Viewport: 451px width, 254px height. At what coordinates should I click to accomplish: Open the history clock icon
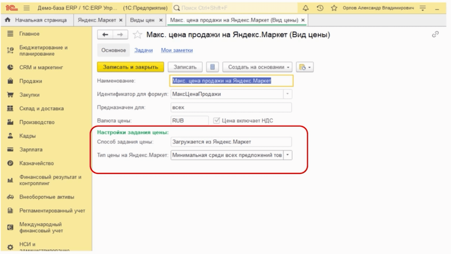tap(320, 8)
